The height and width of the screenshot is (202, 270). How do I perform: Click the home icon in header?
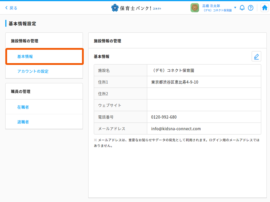[265, 8]
